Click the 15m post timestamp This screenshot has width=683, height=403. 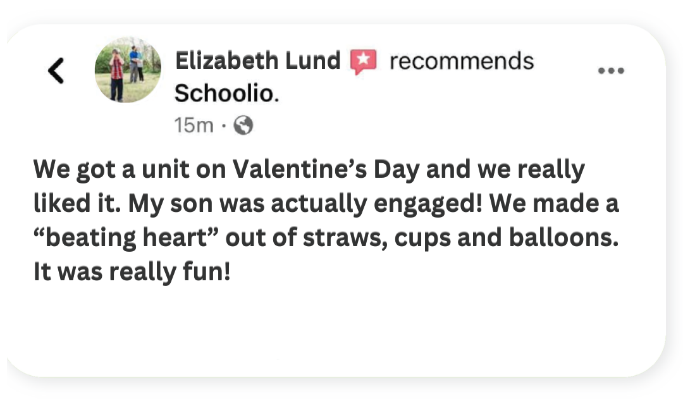[194, 127]
